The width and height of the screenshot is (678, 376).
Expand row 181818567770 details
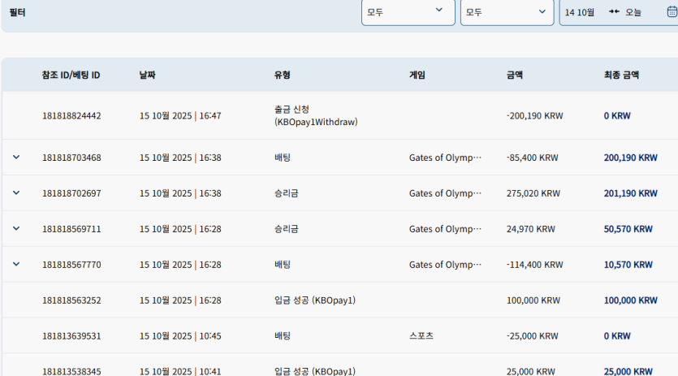pos(16,264)
